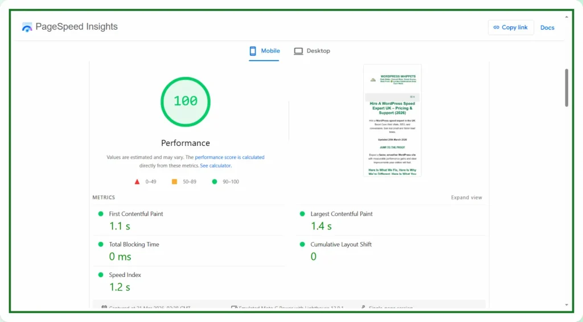Open the See calculator link
Viewport: 583px width, 322px height.
click(x=216, y=166)
